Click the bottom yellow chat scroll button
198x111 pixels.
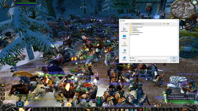tap(3, 98)
